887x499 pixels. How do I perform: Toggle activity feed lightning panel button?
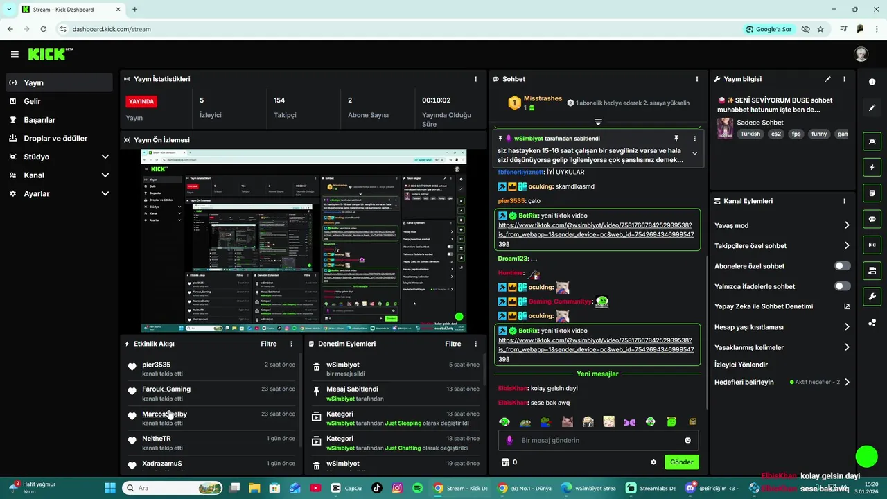[872, 167]
